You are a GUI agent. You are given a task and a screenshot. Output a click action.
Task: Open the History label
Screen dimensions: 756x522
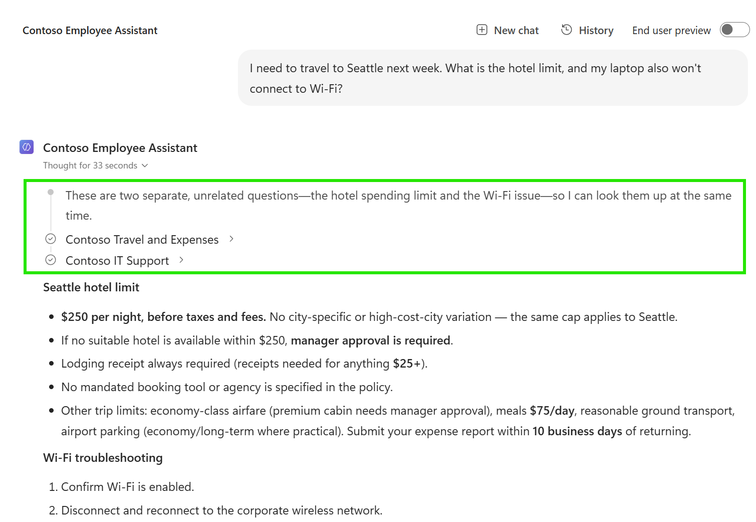tap(596, 31)
